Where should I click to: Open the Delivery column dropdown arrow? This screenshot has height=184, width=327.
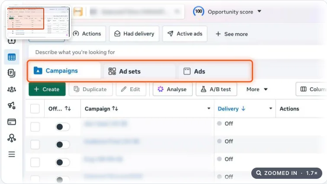click(x=270, y=108)
